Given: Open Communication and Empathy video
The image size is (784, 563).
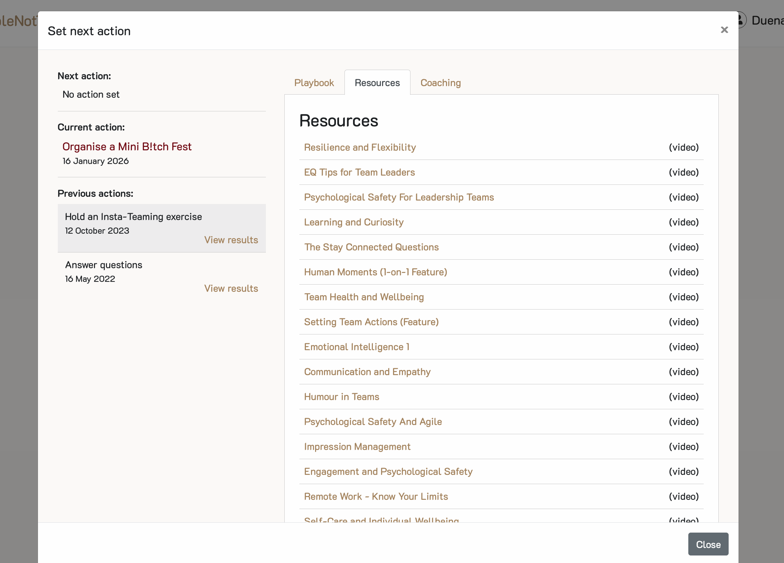Looking at the screenshot, I should 367,372.
